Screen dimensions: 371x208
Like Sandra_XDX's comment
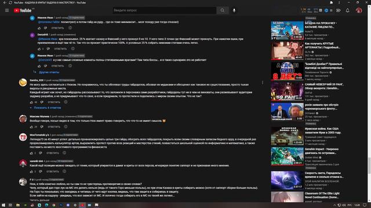[x=31, y=102]
